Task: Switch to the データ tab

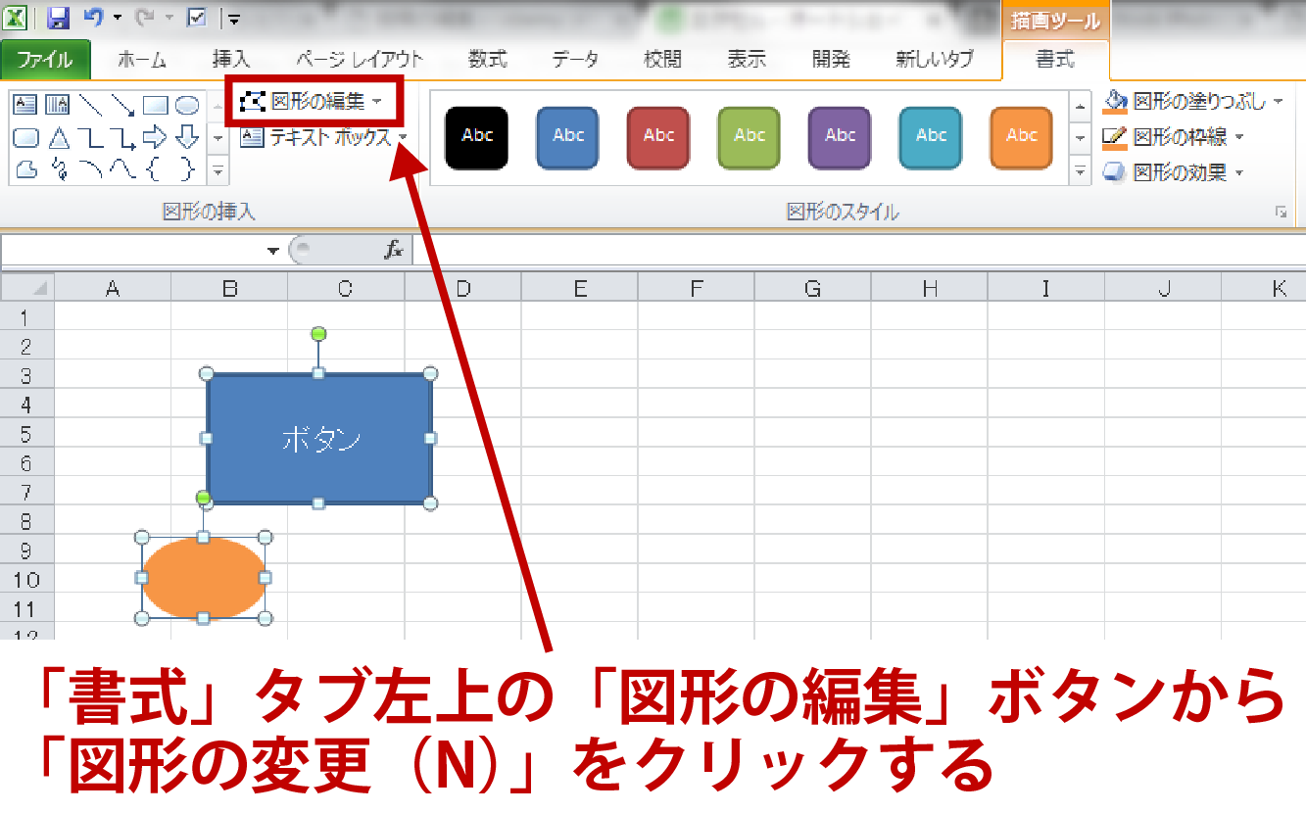Action: coord(575,59)
